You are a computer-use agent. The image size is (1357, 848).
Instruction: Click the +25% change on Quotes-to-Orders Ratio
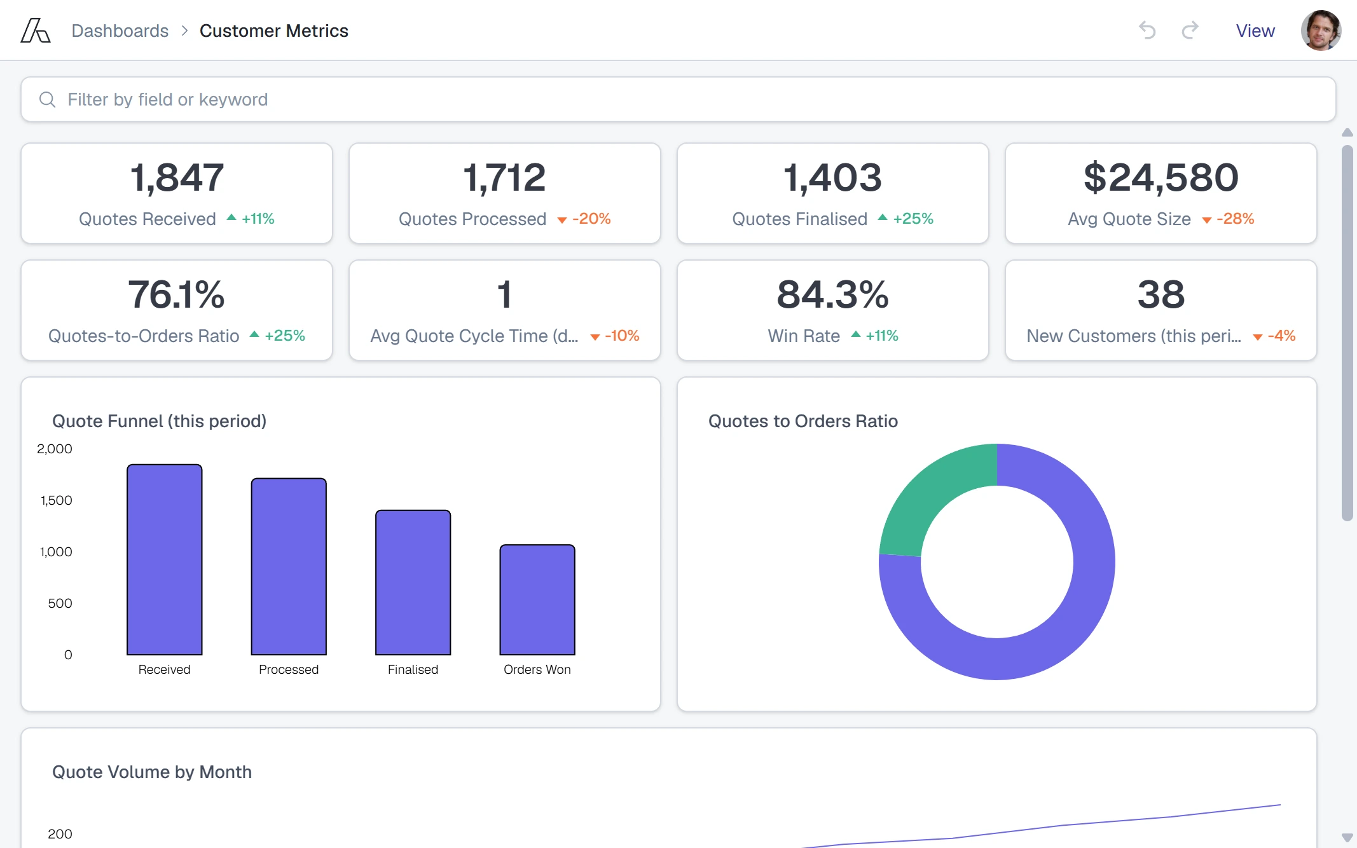285,336
